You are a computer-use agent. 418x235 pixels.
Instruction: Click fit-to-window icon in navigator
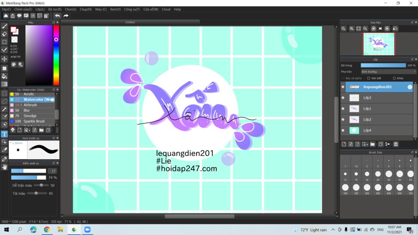tap(358, 29)
